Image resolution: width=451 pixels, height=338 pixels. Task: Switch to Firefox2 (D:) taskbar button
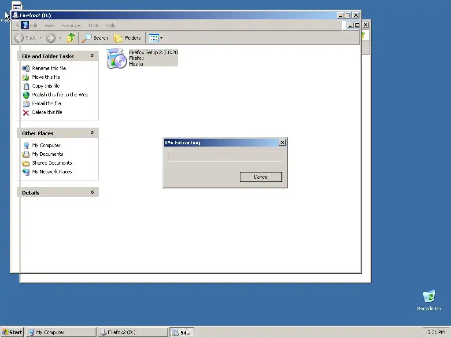133,332
